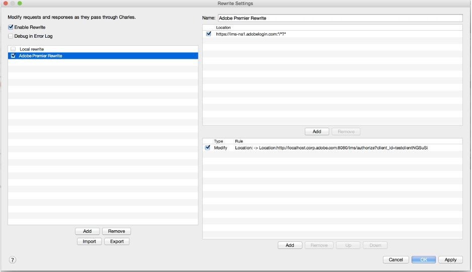Image resolution: width=472 pixels, height=272 pixels.
Task: Click the Import button
Action: click(89, 241)
